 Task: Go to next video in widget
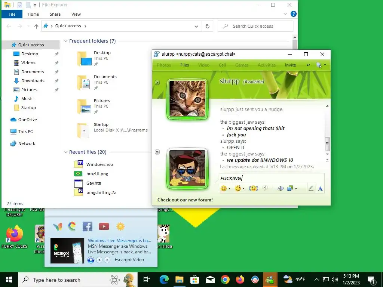[107, 260]
